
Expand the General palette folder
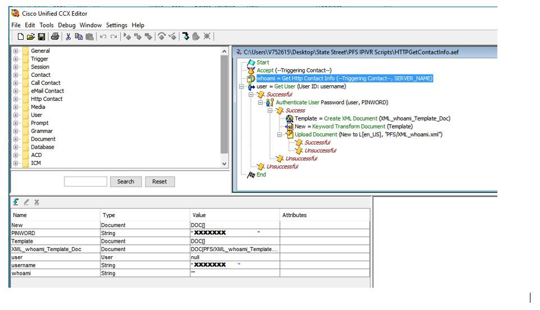tap(16, 51)
